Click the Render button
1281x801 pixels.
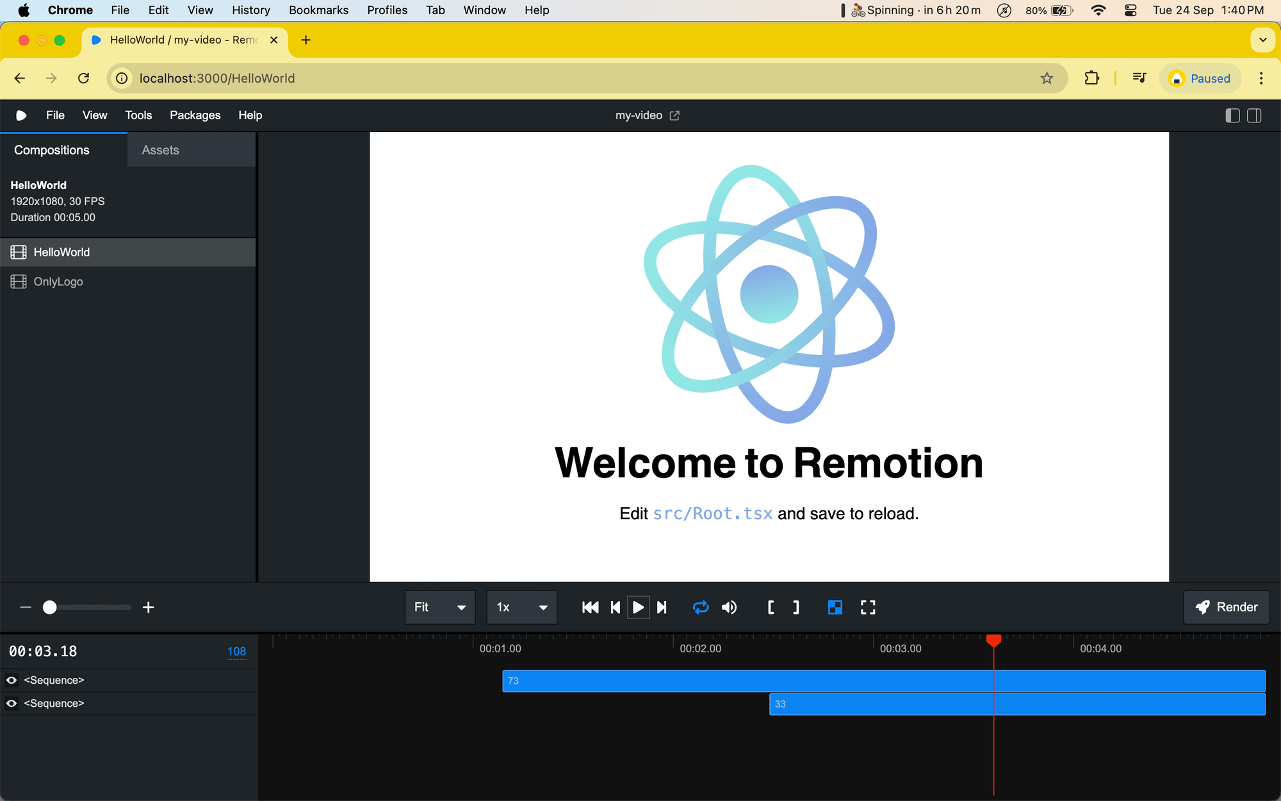[x=1226, y=607]
